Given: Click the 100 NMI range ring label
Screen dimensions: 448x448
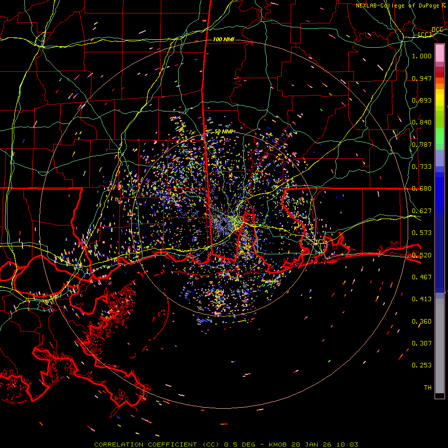Looking at the screenshot, I should (224, 39).
